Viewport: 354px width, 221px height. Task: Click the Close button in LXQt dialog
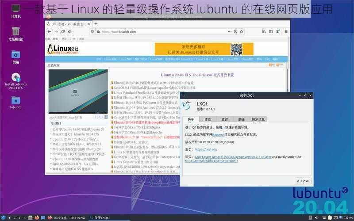[x=303, y=181]
